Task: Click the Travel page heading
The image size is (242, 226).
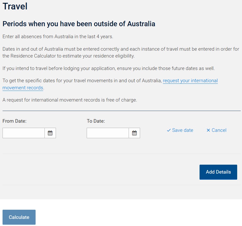Action: click(x=15, y=6)
